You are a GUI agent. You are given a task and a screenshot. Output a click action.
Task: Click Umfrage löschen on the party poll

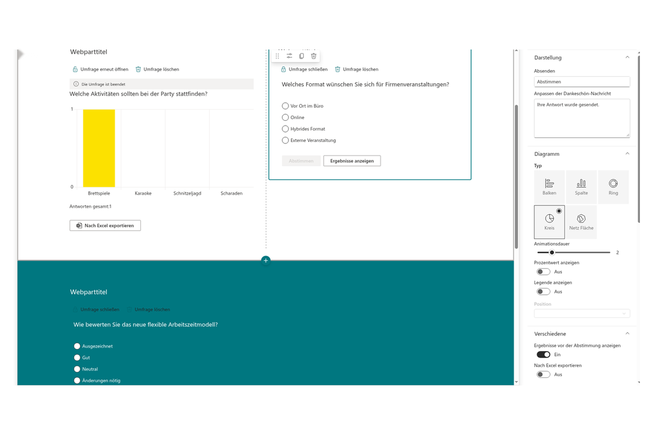[157, 70]
